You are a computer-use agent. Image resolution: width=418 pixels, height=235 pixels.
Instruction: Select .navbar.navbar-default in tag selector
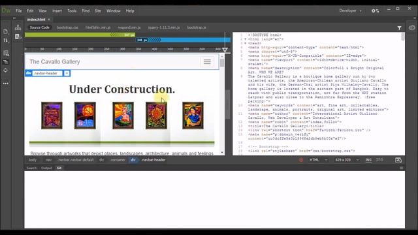pos(76,160)
